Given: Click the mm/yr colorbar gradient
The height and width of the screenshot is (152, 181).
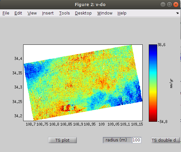Looking at the screenshot, I should coord(153,83).
